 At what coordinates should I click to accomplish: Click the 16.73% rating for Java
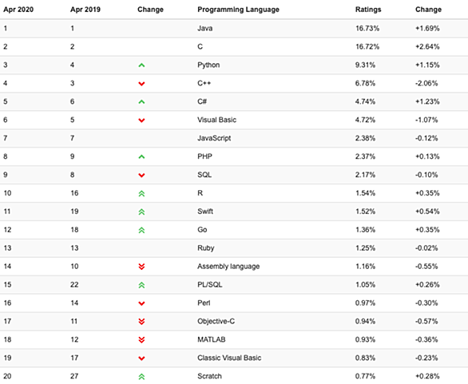pos(367,29)
